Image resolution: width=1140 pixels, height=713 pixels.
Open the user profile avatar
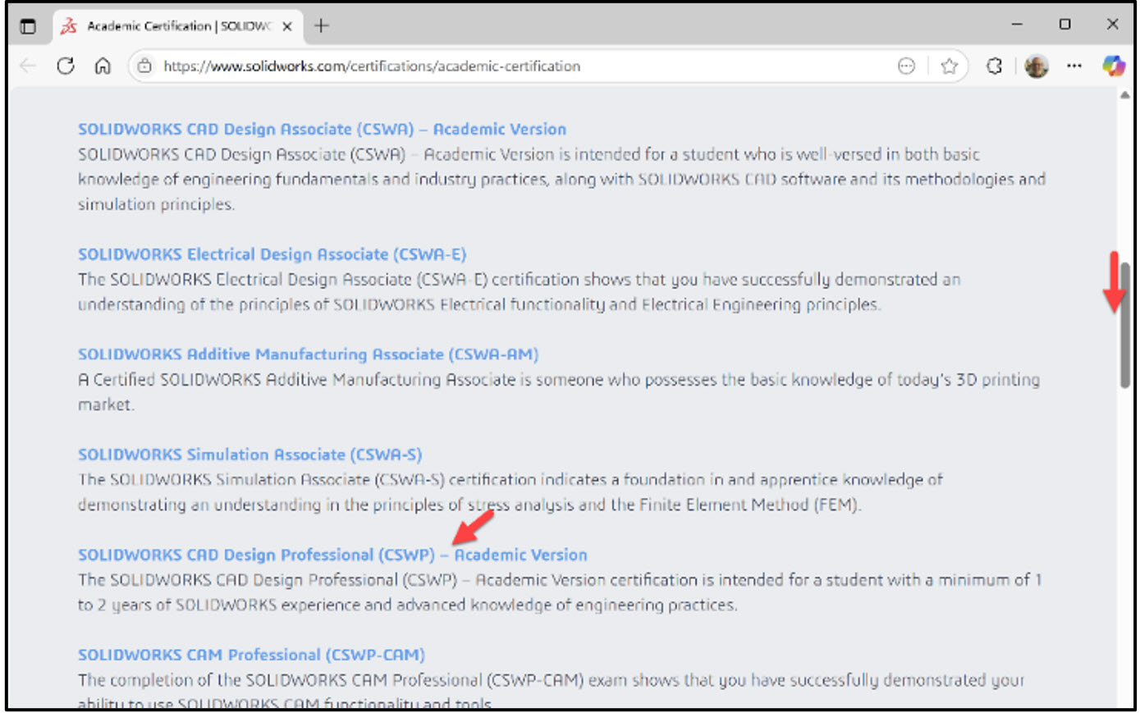pyautogui.click(x=1037, y=66)
